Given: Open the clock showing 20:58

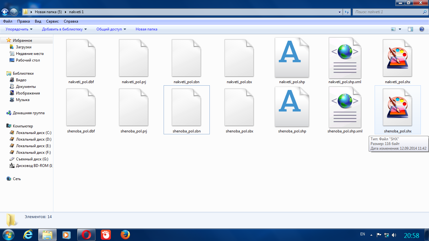Looking at the screenshot, I should coord(411,235).
